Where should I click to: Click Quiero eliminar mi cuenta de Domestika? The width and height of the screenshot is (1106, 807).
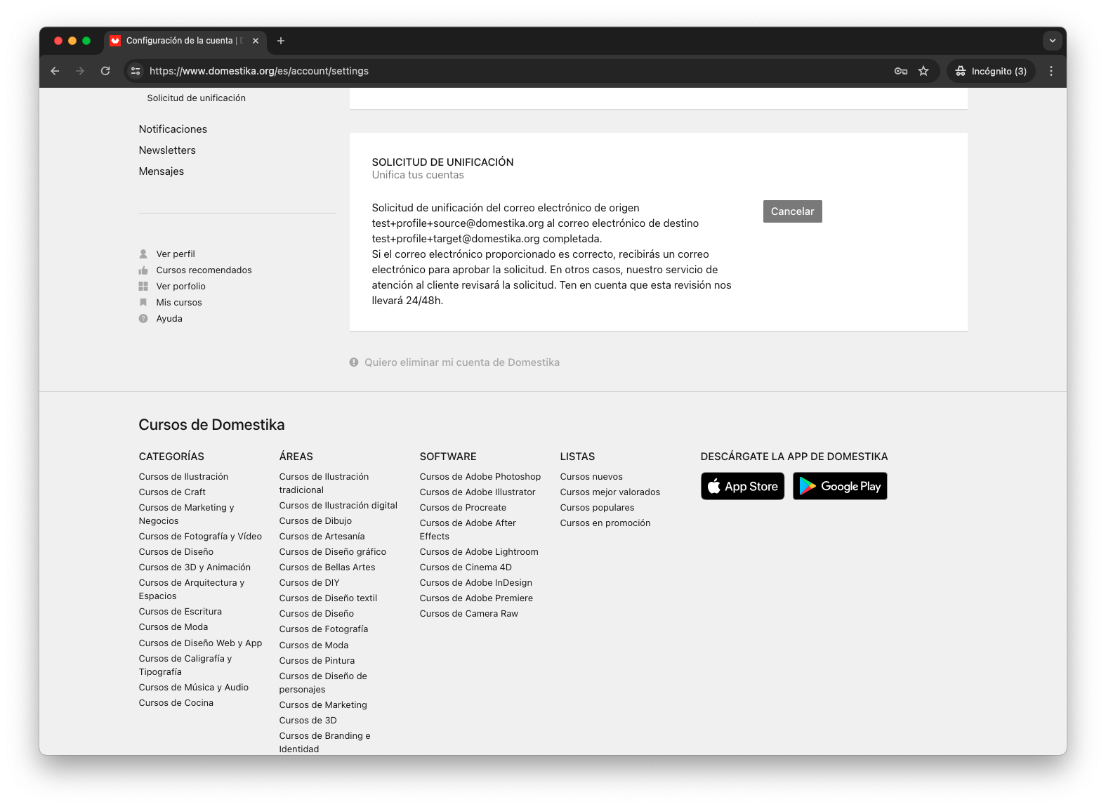coord(462,362)
